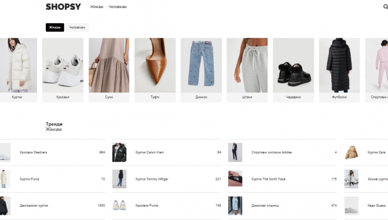Click count 1500 beside Демісезонні куртки
Viewport: 388px width, 220px height.
point(101,206)
